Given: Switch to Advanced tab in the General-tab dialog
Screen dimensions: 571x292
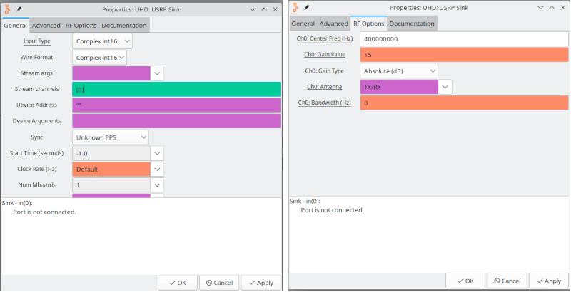Looking at the screenshot, I should pyautogui.click(x=46, y=26).
